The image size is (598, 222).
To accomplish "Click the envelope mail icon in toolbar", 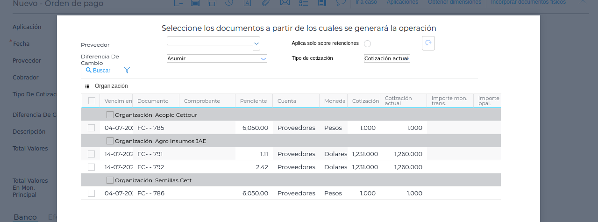I will point(285,3).
